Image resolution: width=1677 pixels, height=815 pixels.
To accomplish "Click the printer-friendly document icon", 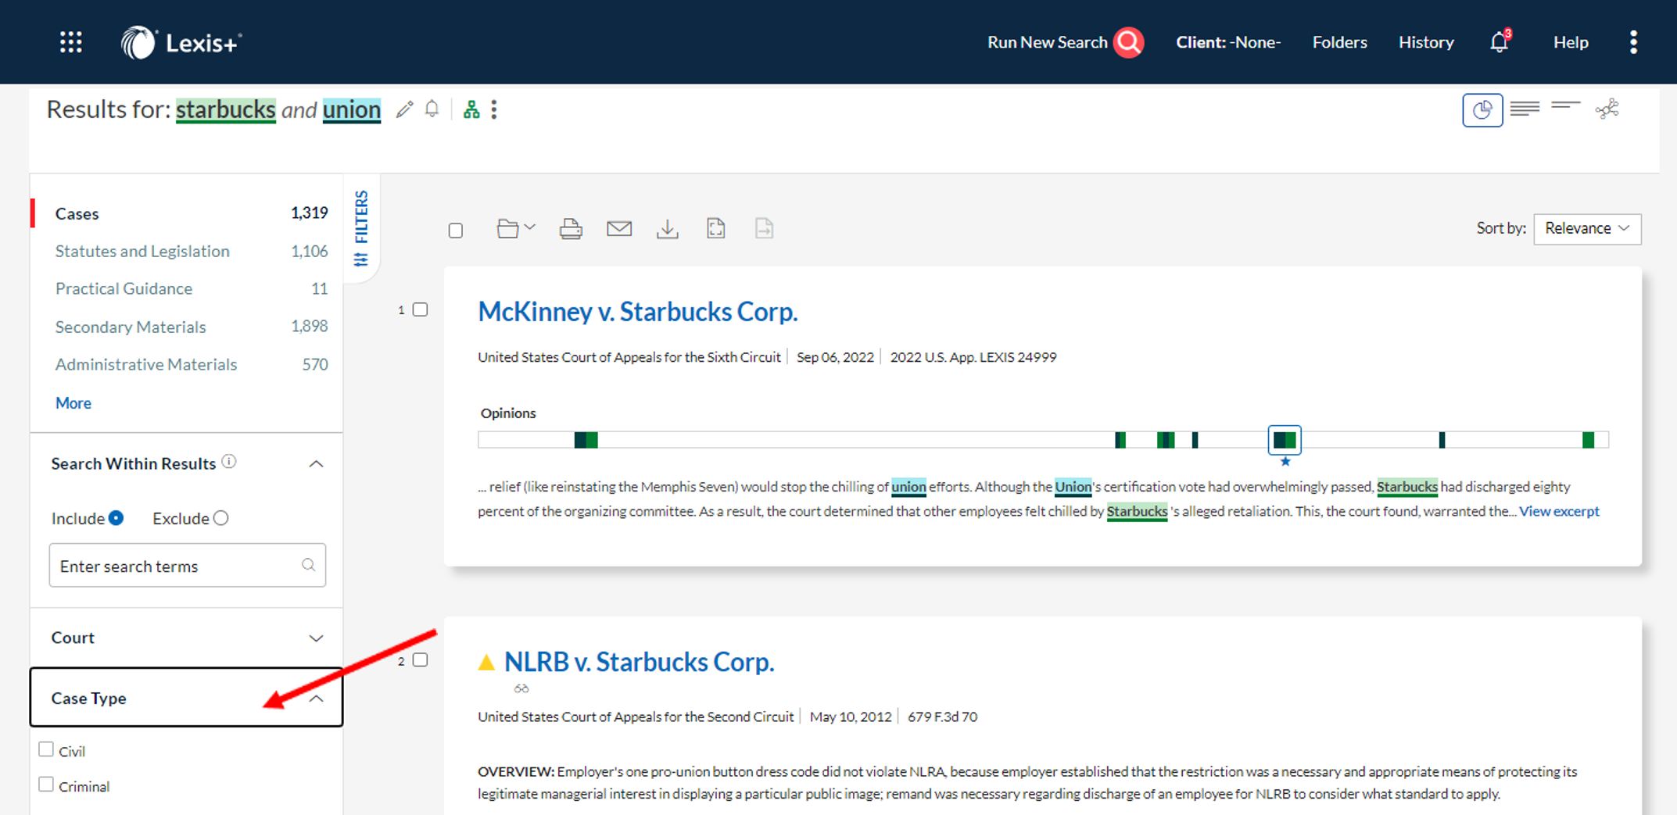I will 716,228.
